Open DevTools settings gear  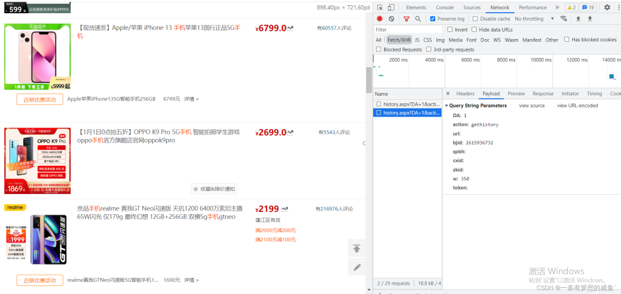pyautogui.click(x=607, y=7)
